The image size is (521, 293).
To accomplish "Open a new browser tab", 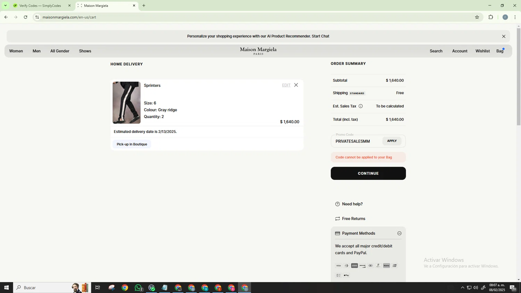I will click(144, 6).
